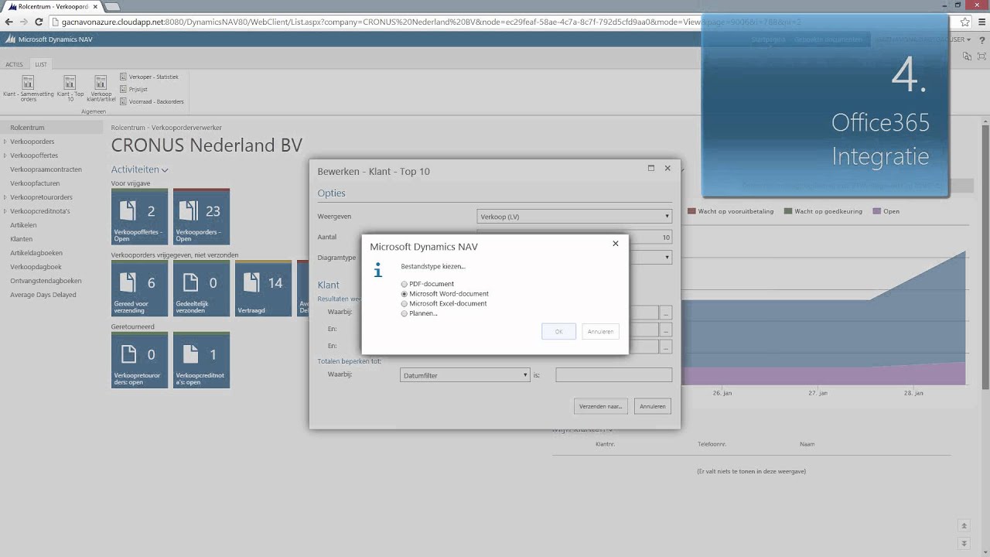
Task: Open Artikeldagboeken in the navigation pane
Action: pos(36,253)
